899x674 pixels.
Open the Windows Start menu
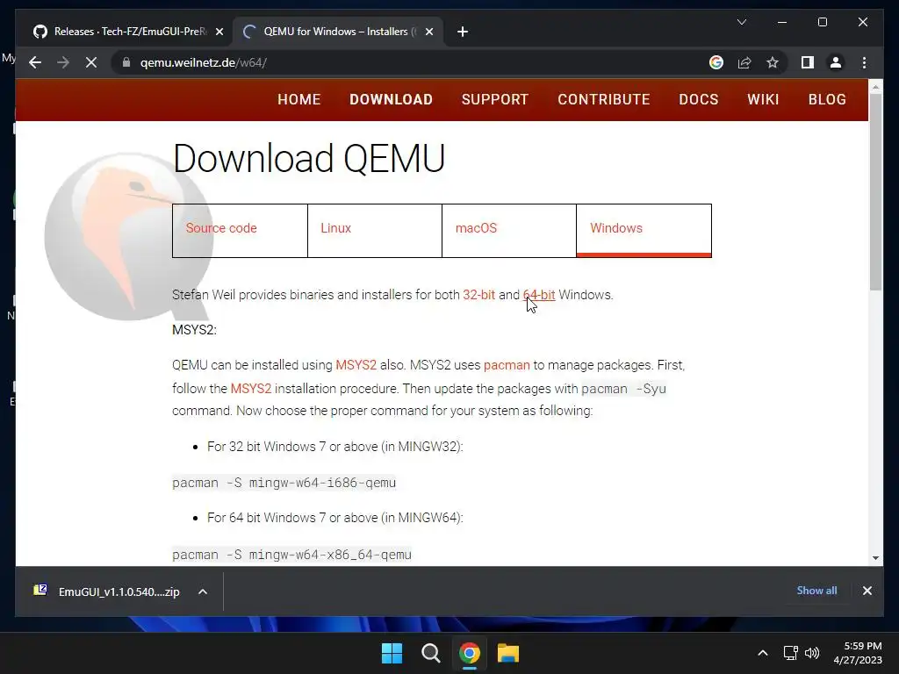[x=392, y=653]
